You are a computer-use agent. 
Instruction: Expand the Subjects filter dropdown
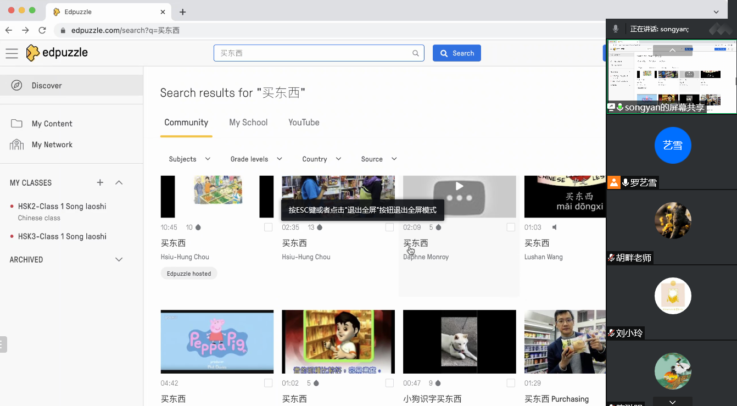click(x=189, y=159)
